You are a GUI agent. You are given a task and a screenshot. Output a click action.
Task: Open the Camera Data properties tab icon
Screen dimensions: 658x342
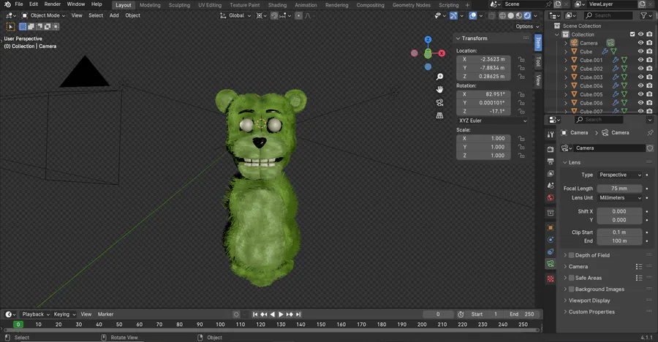click(x=551, y=264)
